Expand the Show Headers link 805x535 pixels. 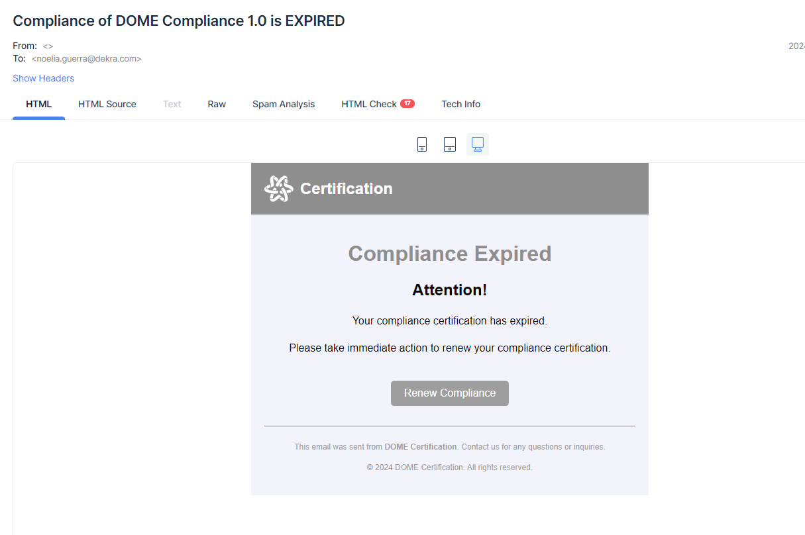click(43, 78)
